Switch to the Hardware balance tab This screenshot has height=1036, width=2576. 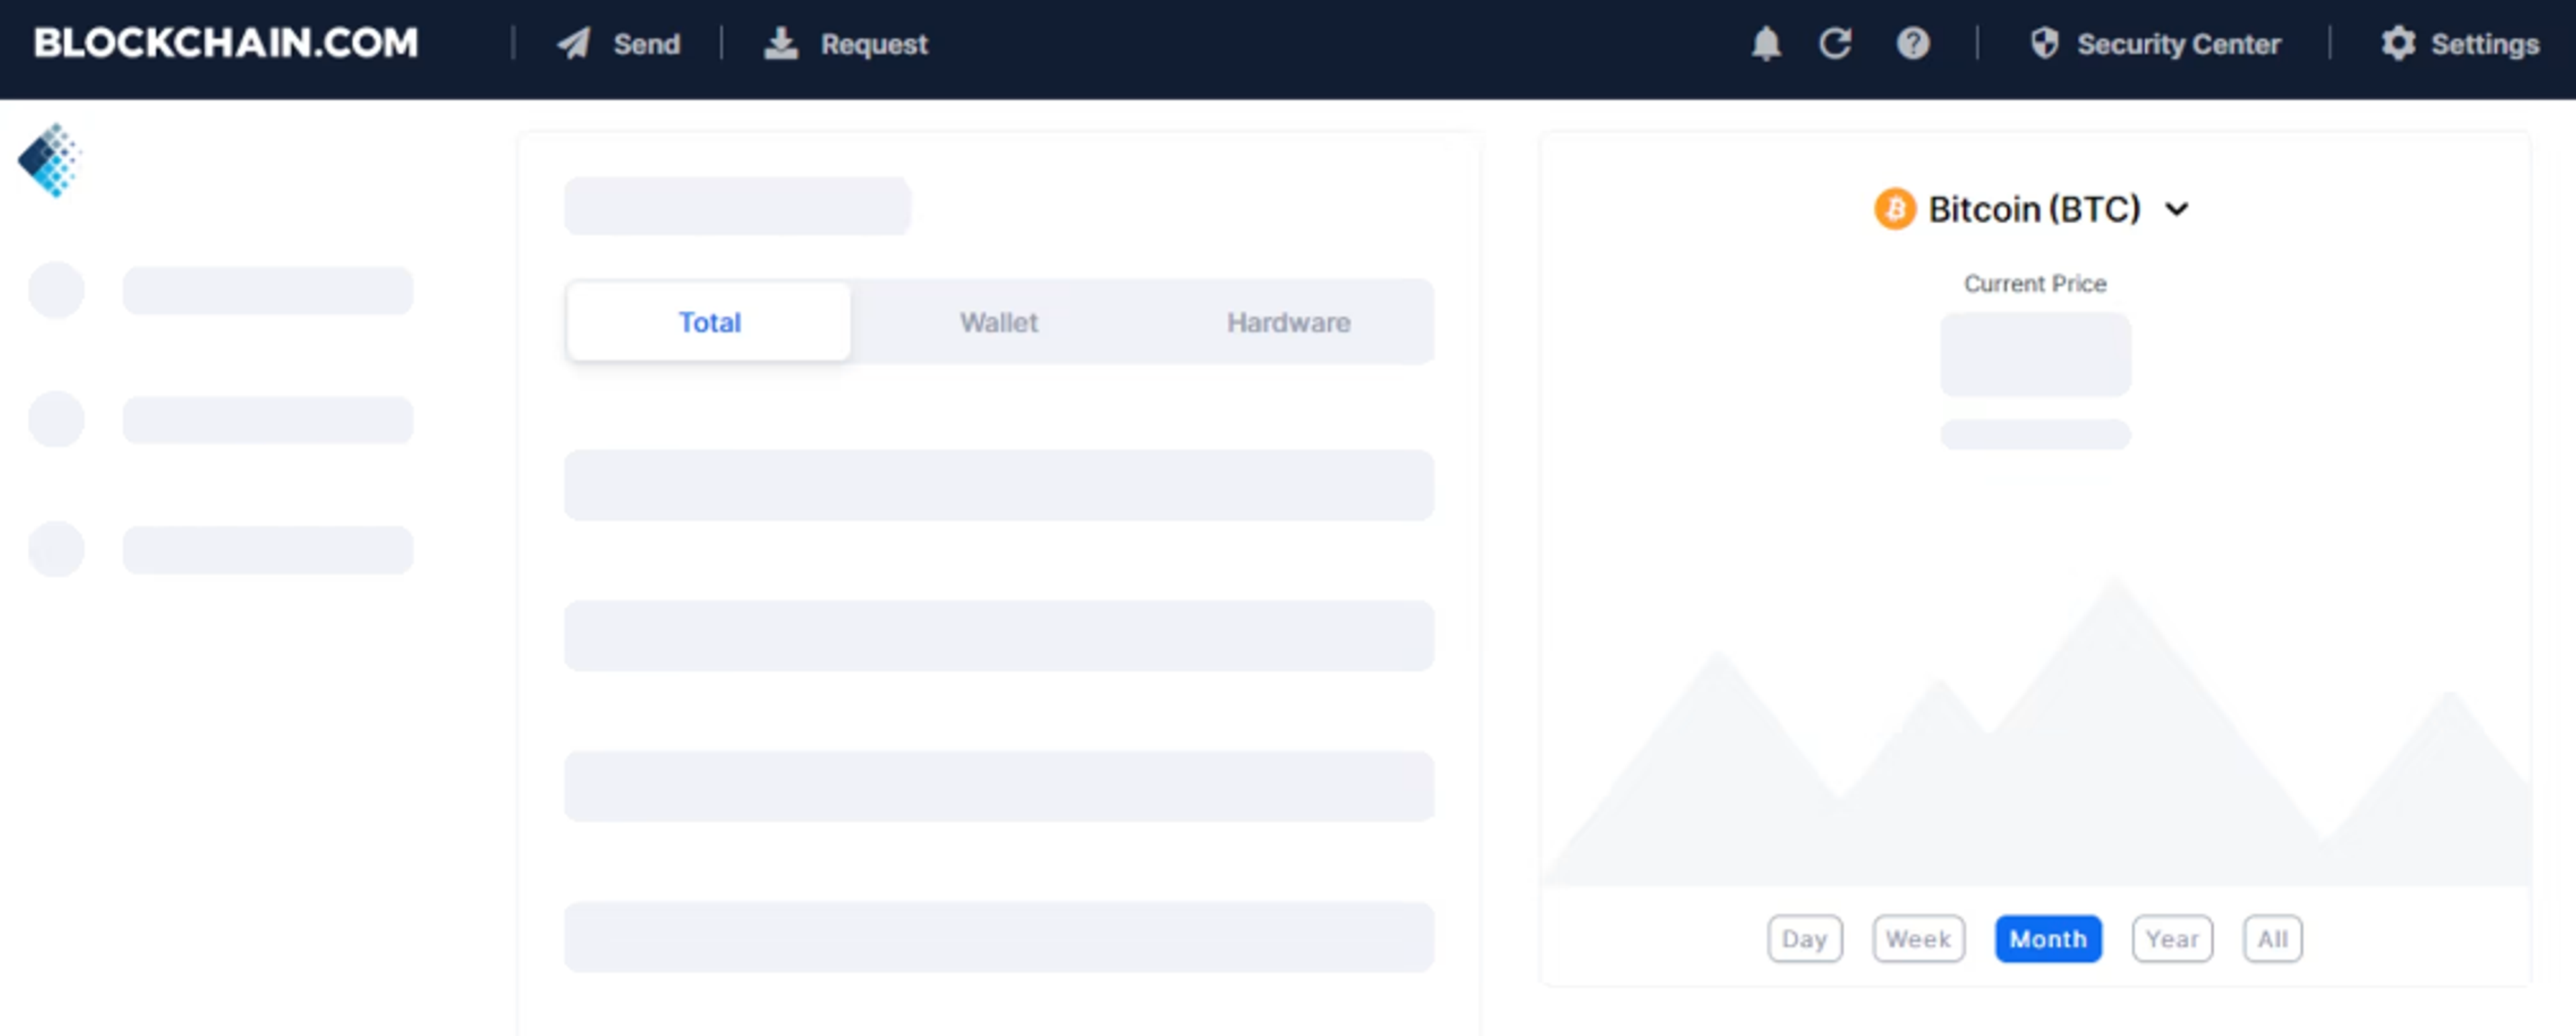coord(1288,322)
